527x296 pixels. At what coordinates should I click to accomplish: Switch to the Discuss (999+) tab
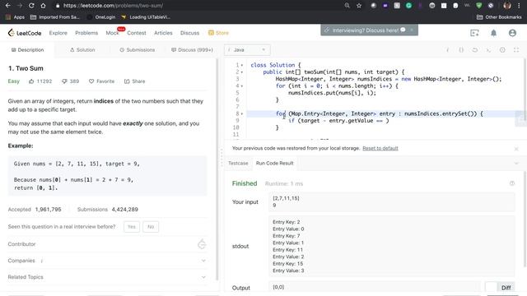[x=192, y=50]
